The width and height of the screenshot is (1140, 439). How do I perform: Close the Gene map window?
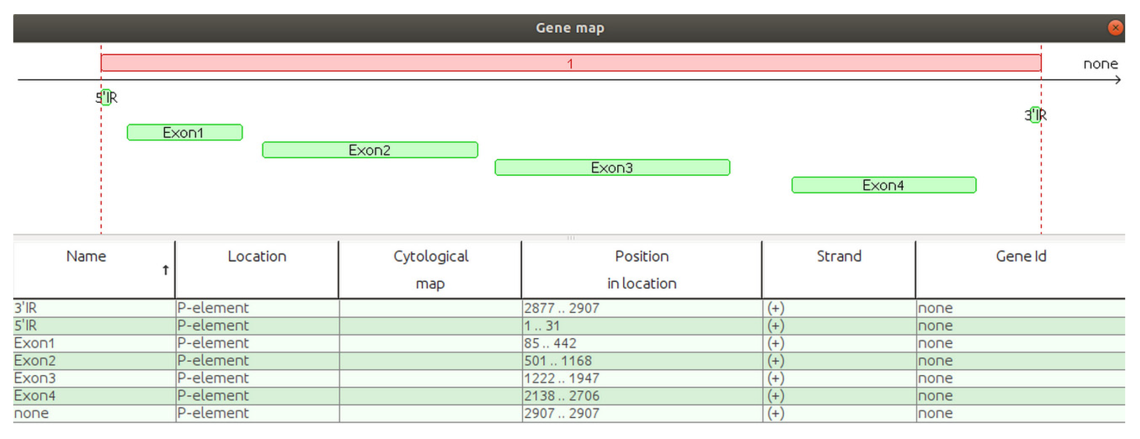point(1115,28)
